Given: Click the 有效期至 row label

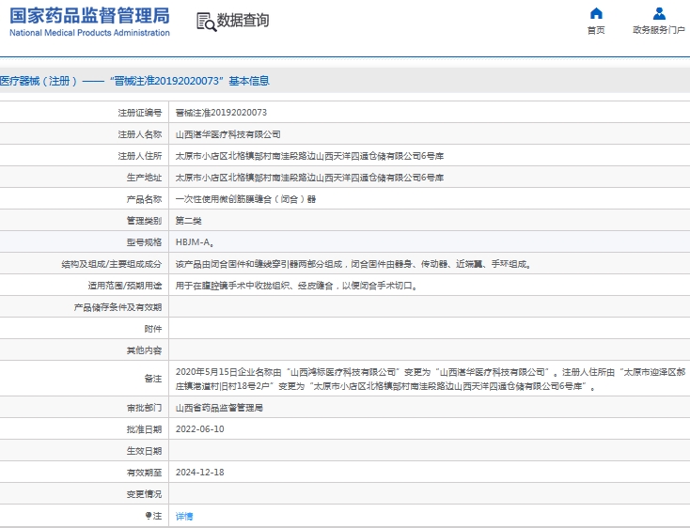Looking at the screenshot, I should tap(144, 473).
